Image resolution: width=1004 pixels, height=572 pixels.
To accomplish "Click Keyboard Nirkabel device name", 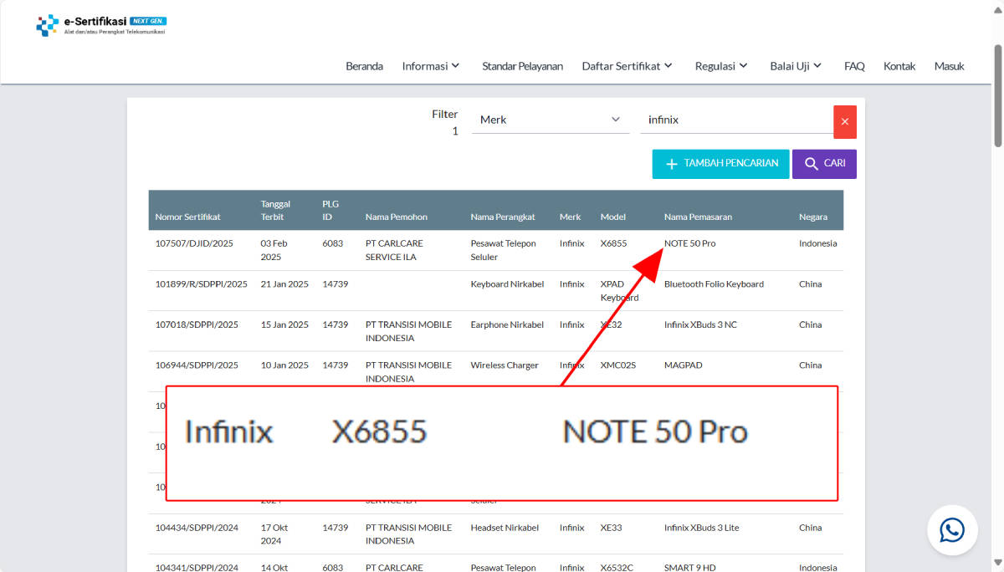I will pos(507,284).
